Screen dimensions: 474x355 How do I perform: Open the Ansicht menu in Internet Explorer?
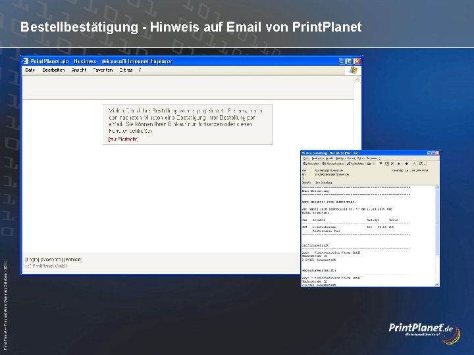(79, 70)
